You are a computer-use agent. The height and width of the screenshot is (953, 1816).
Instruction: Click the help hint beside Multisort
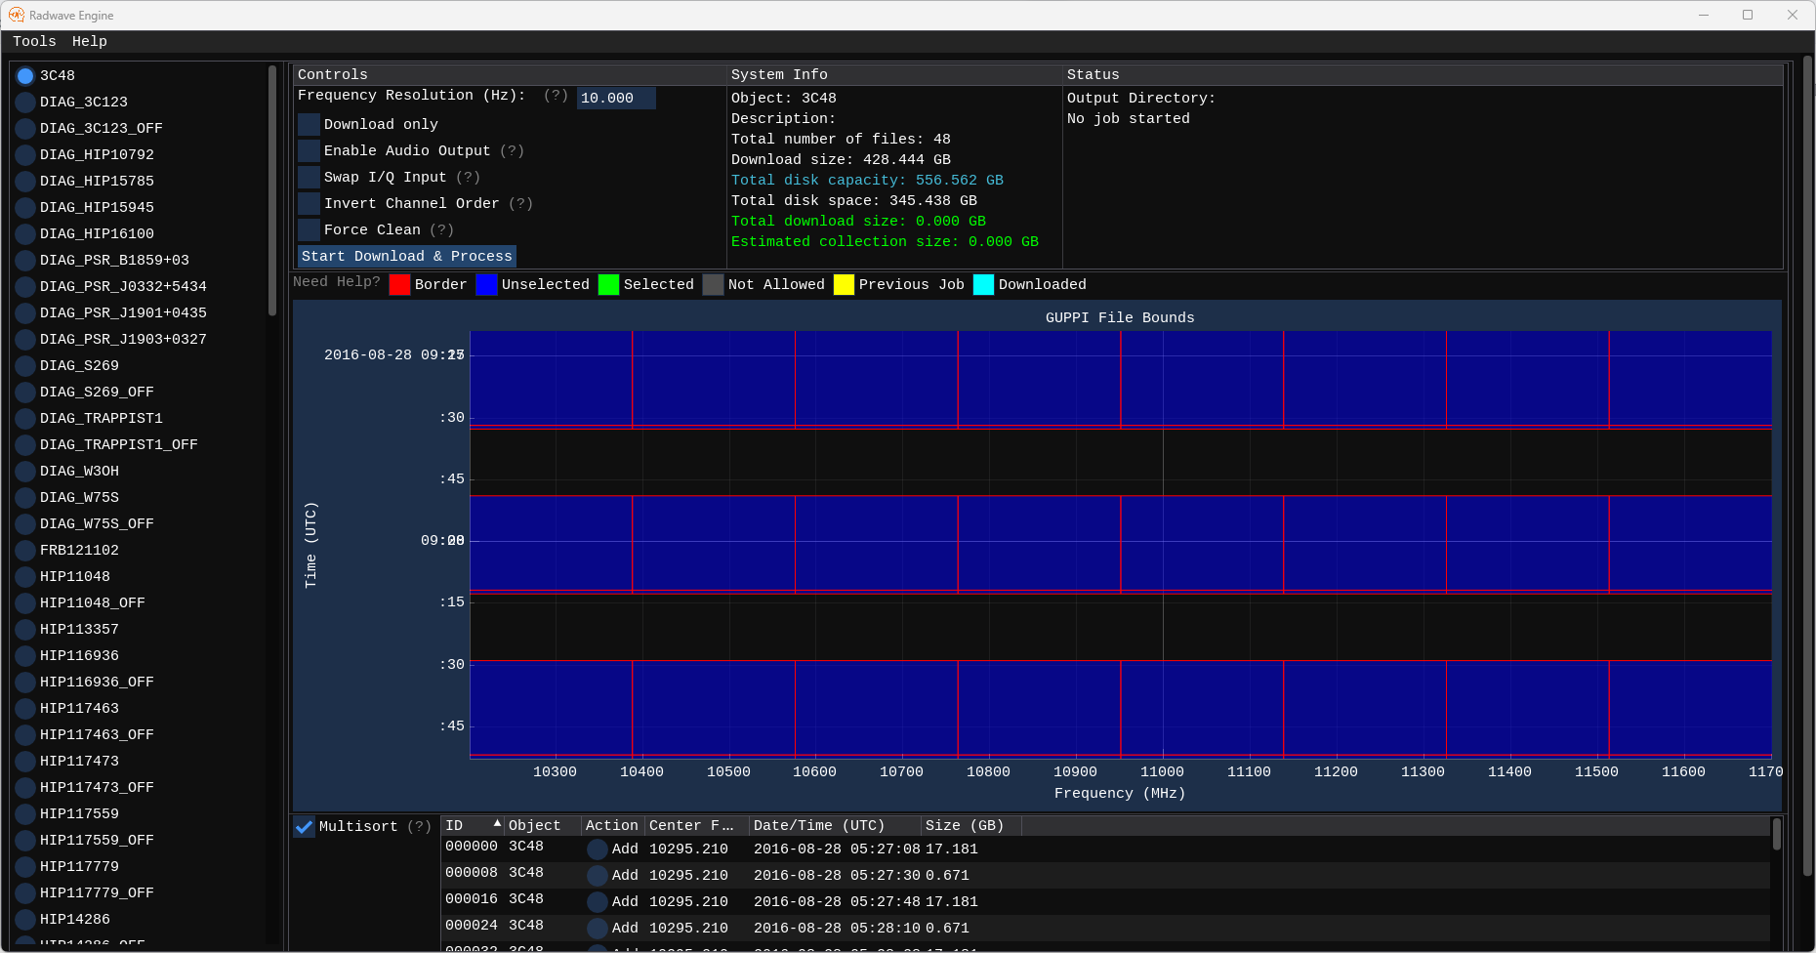tap(419, 826)
